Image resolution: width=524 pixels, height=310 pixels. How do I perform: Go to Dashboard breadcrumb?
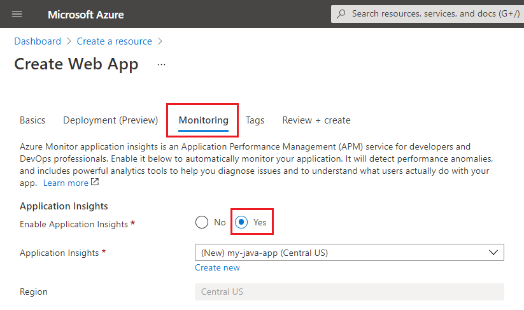[38, 41]
